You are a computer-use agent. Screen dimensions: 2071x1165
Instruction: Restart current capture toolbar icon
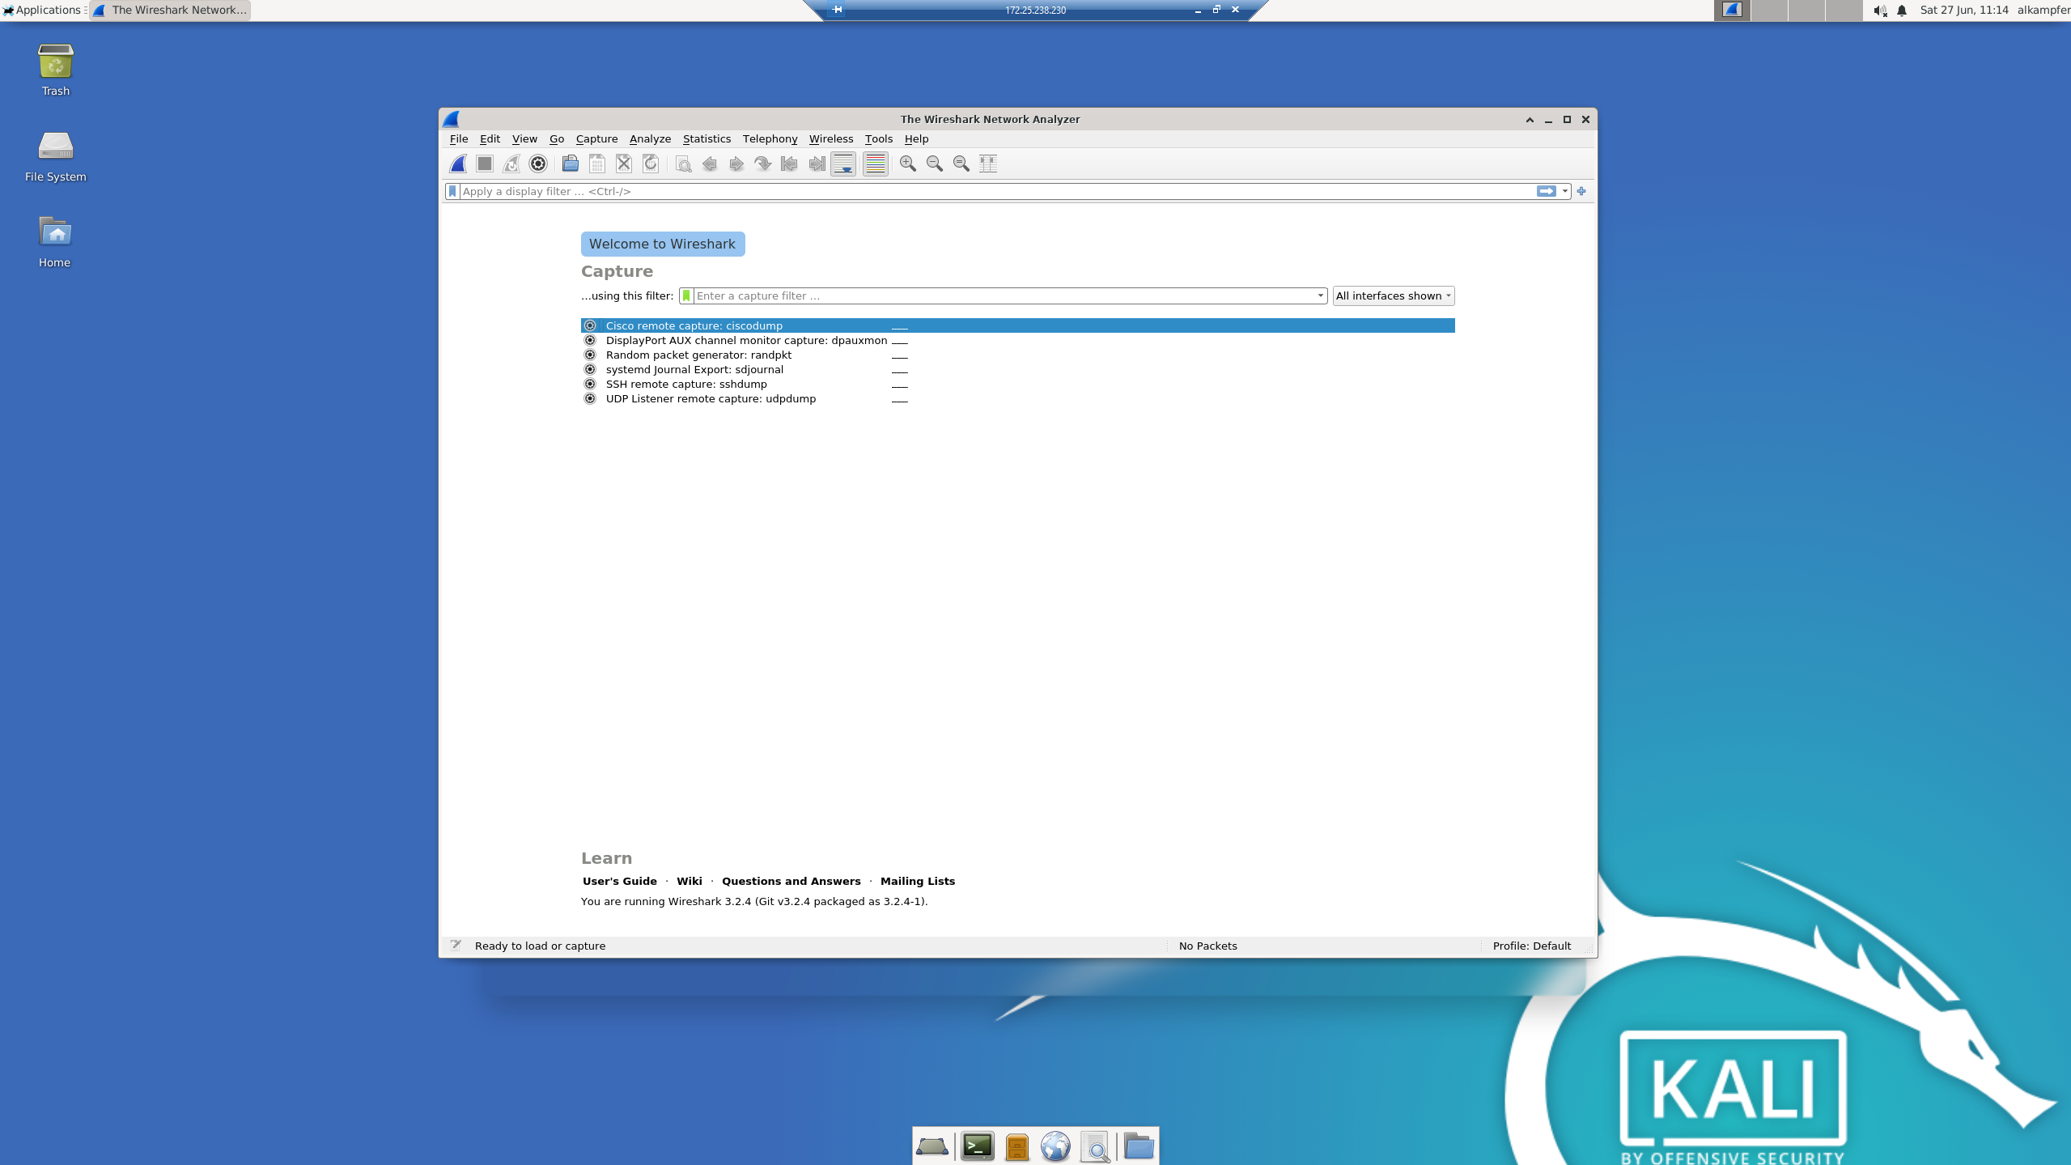click(511, 164)
